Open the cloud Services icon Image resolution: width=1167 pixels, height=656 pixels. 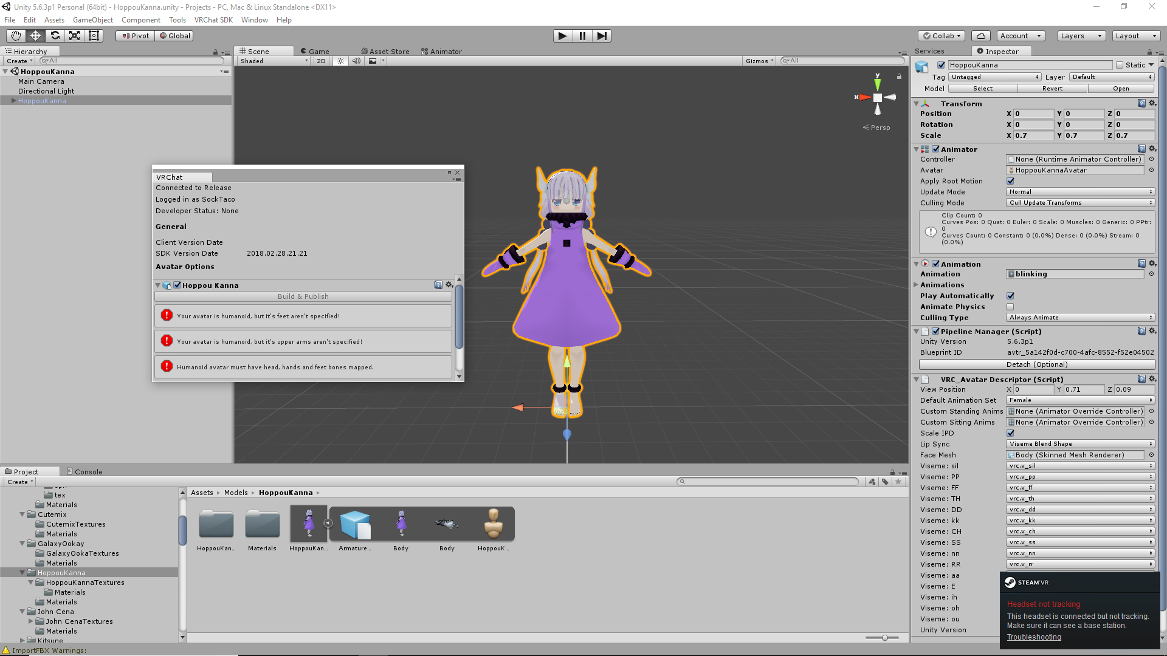coord(981,36)
